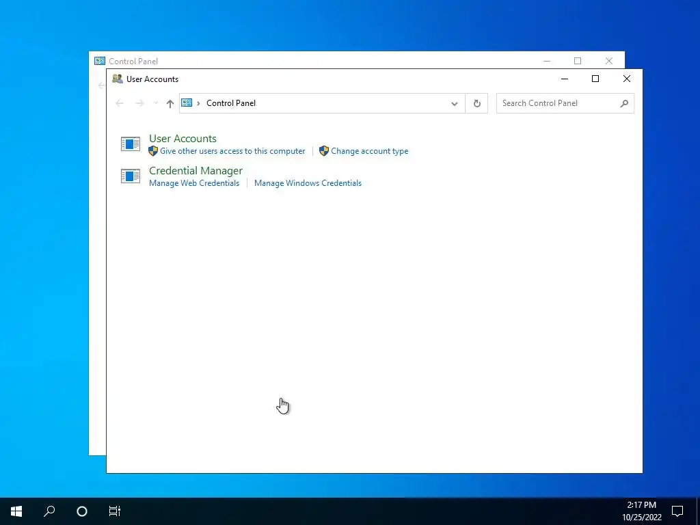Open the Credential Manager heading link
Image resolution: width=700 pixels, height=525 pixels.
pos(196,170)
